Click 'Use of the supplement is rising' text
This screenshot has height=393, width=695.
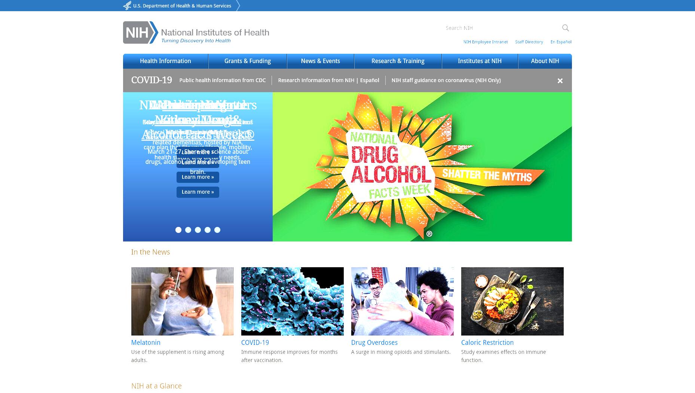point(178,356)
